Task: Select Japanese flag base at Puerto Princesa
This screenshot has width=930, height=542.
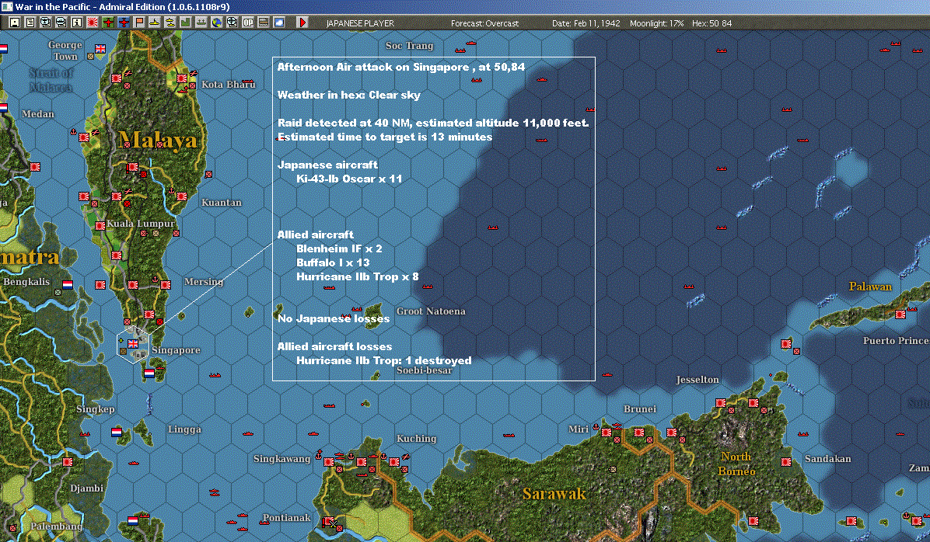Action: coord(900,314)
